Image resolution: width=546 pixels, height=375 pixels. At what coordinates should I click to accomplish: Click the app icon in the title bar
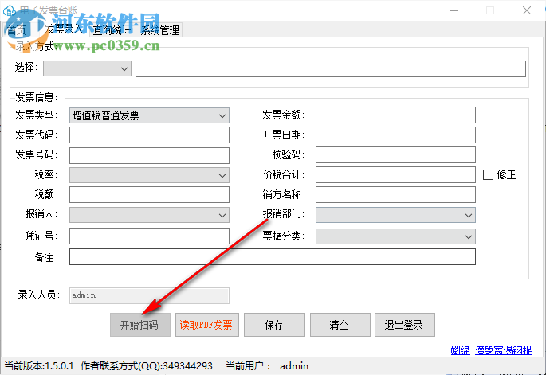pos(9,10)
